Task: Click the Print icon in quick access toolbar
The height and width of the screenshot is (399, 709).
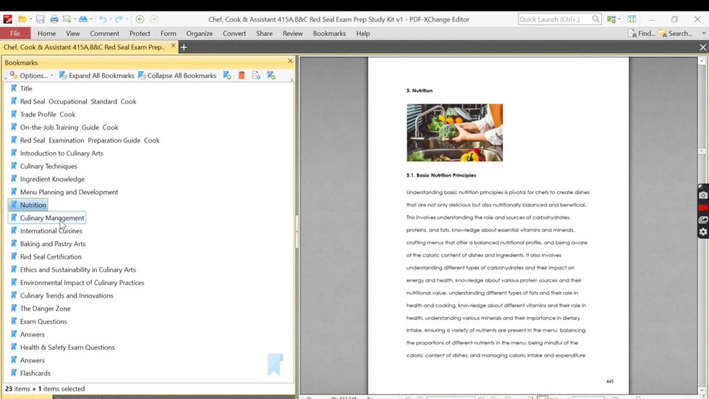Action: pos(54,19)
